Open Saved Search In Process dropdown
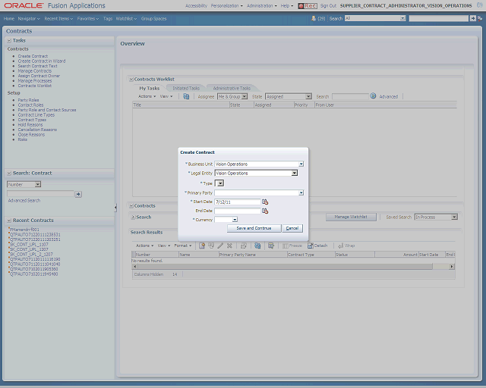Viewport: 486px width, 388px height. [454, 217]
